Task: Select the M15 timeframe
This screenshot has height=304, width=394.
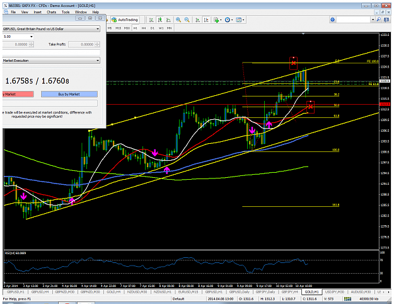Action: tap(118, 28)
